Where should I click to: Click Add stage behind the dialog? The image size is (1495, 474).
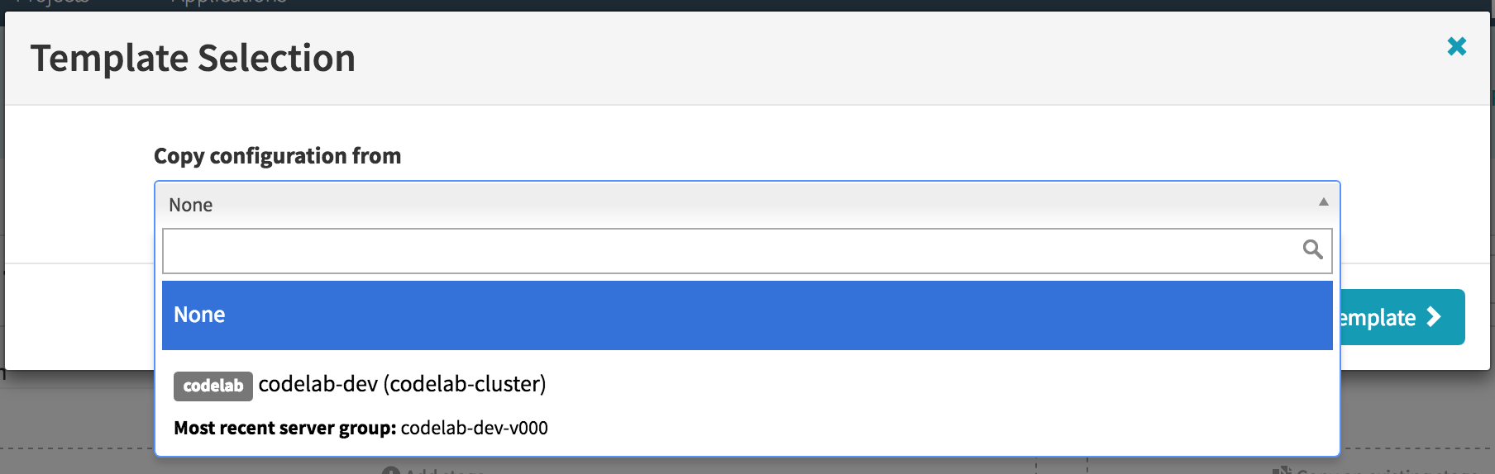(445, 471)
